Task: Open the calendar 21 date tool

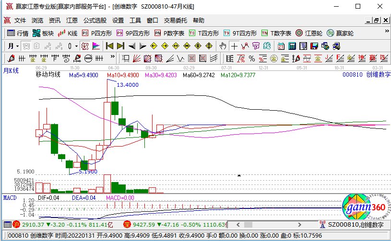Action: pyautogui.click(x=281, y=46)
